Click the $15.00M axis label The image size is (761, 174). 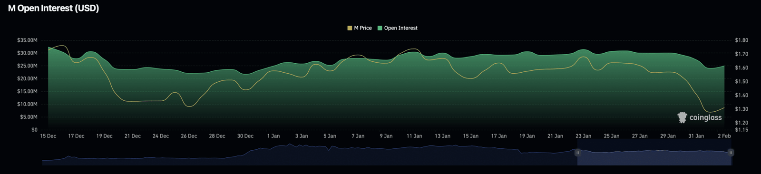tap(27, 91)
